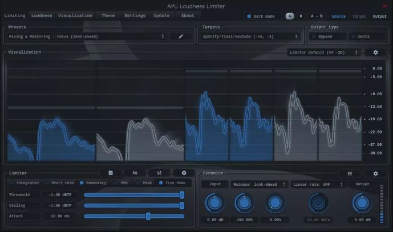The width and height of the screenshot is (393, 232).
Task: Toggle the Limiter link-off icon
Action: point(135,173)
